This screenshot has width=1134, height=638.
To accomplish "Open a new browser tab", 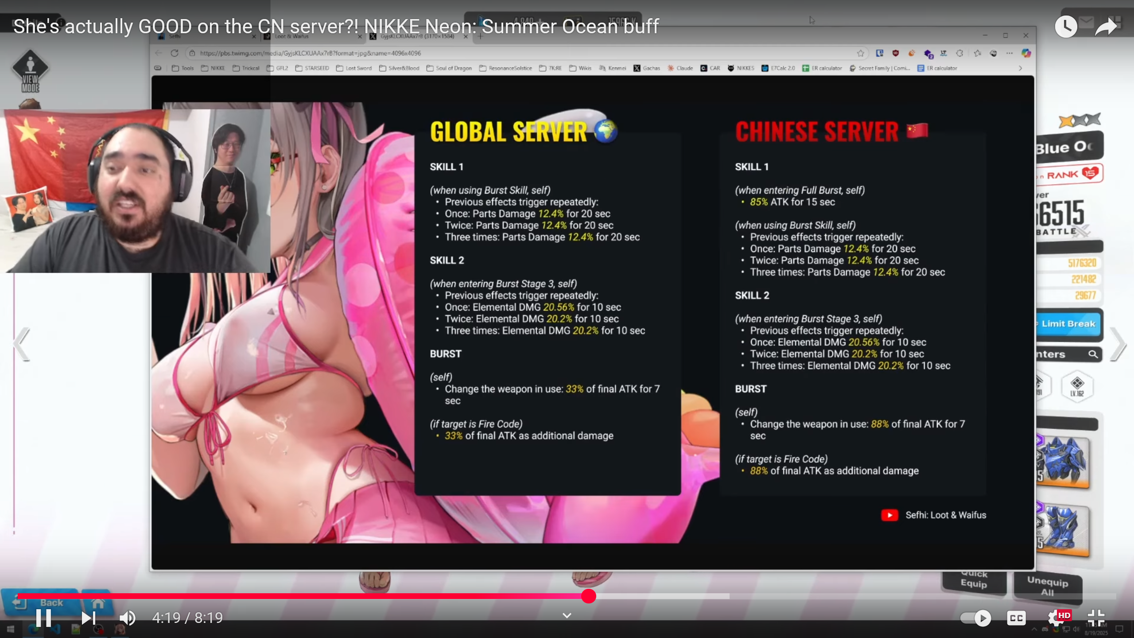I will (481, 36).
